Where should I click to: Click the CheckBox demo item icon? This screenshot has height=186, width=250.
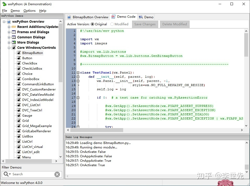(x=19, y=63)
